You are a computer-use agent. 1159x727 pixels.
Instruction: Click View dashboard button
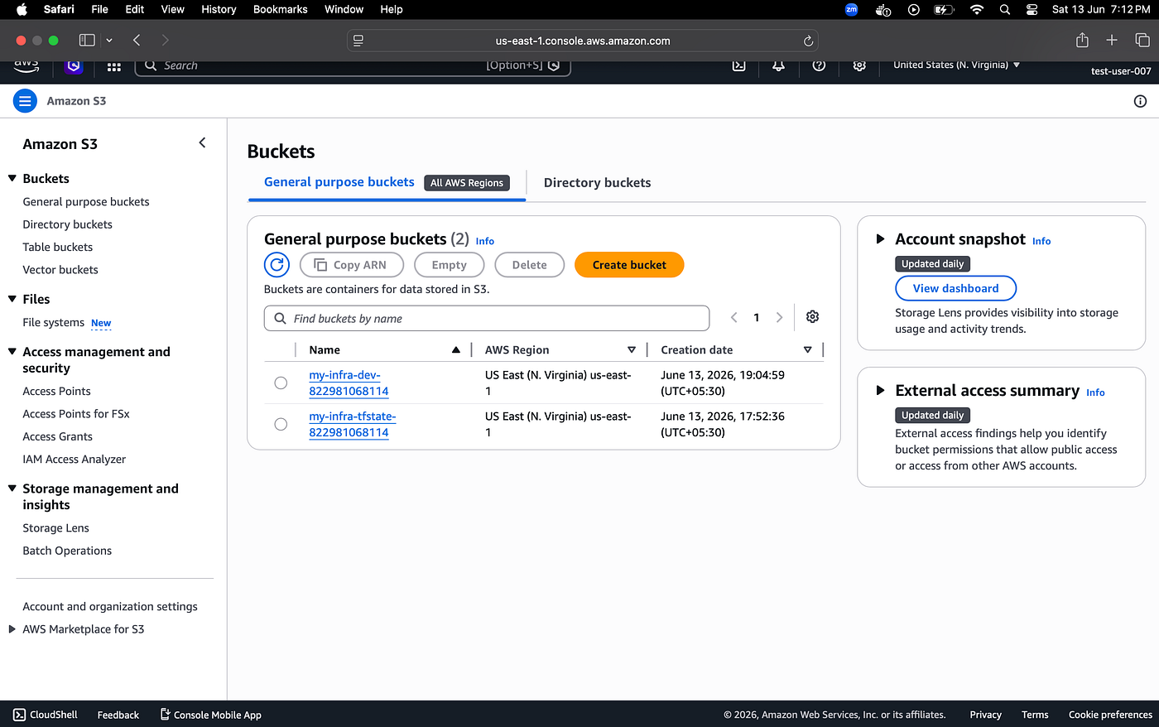(x=955, y=288)
